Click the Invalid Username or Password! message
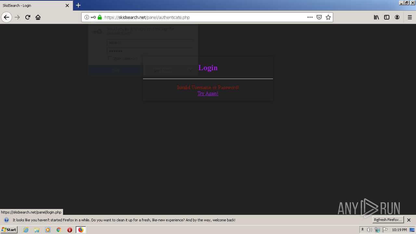Image resolution: width=416 pixels, height=234 pixels. point(208,87)
